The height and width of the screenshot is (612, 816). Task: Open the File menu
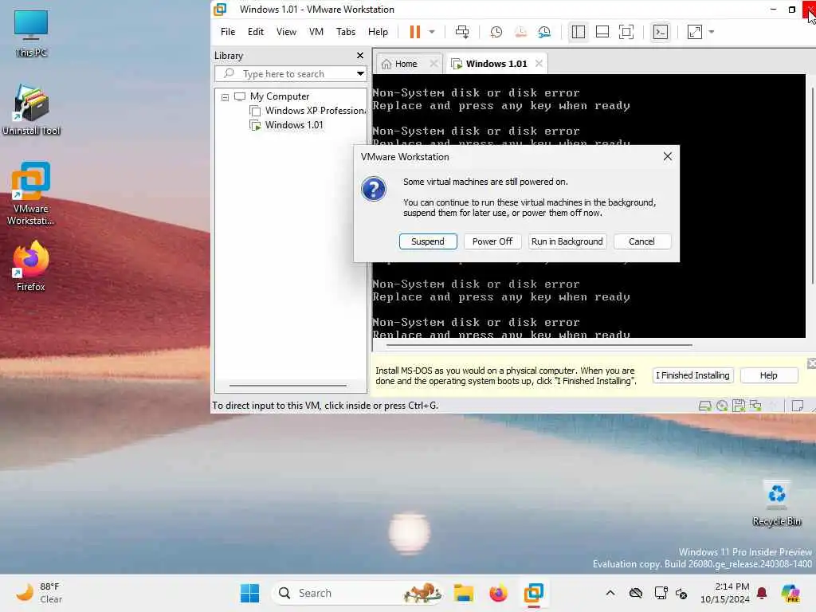[x=227, y=32]
